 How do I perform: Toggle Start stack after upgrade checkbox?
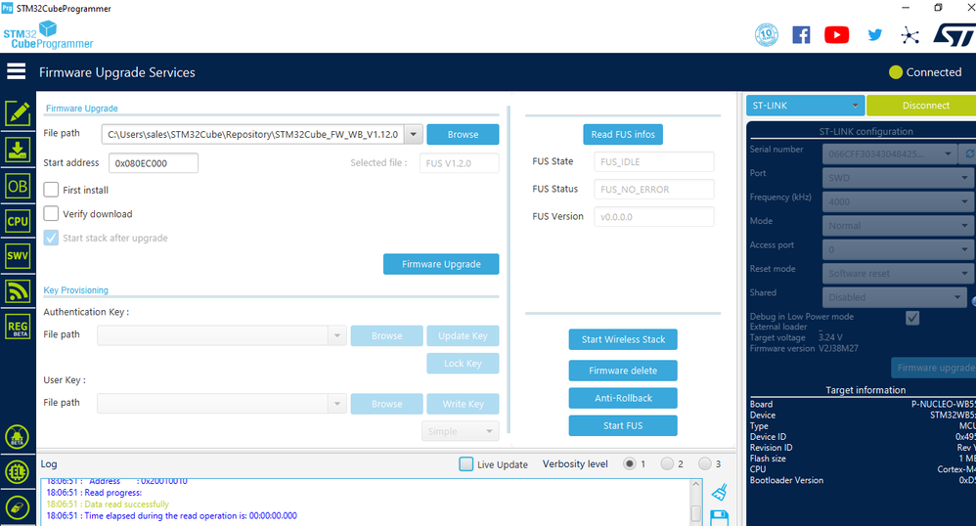click(x=51, y=238)
